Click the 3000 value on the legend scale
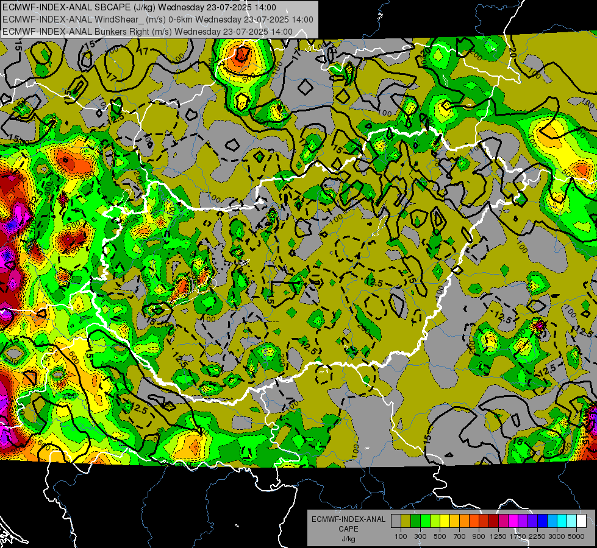Viewport: 597px width, 548px height. click(x=557, y=536)
